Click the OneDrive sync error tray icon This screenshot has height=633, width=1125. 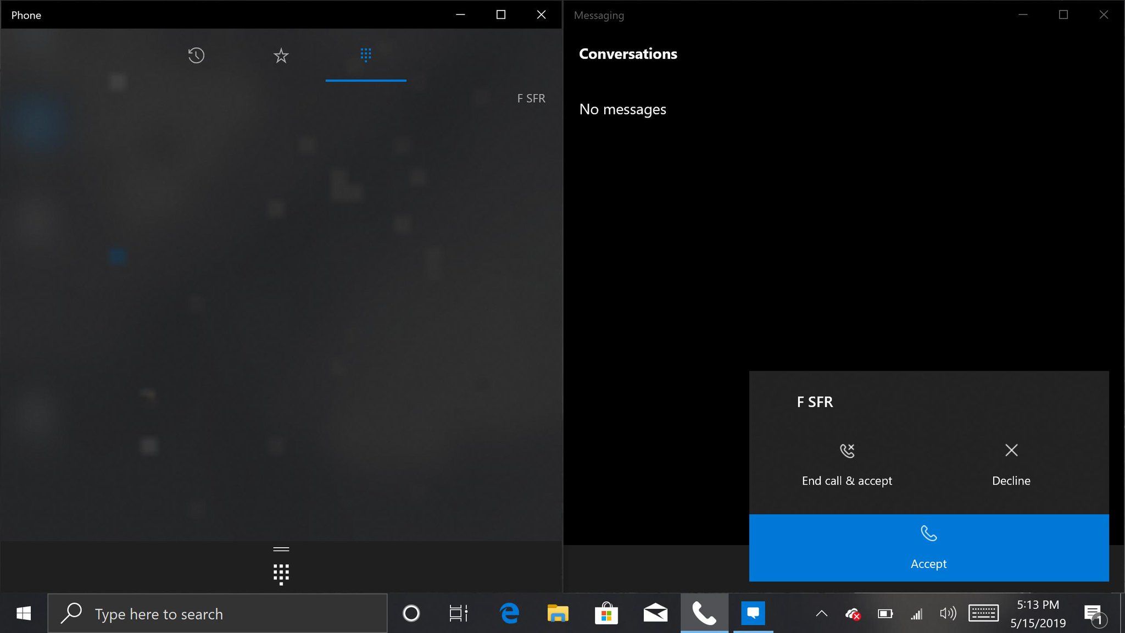click(853, 614)
